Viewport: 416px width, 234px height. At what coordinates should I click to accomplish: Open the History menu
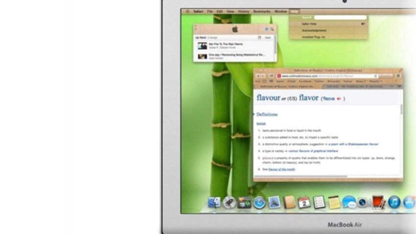point(244,11)
